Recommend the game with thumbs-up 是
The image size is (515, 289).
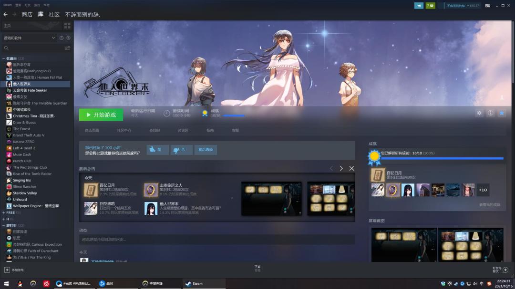157,150
